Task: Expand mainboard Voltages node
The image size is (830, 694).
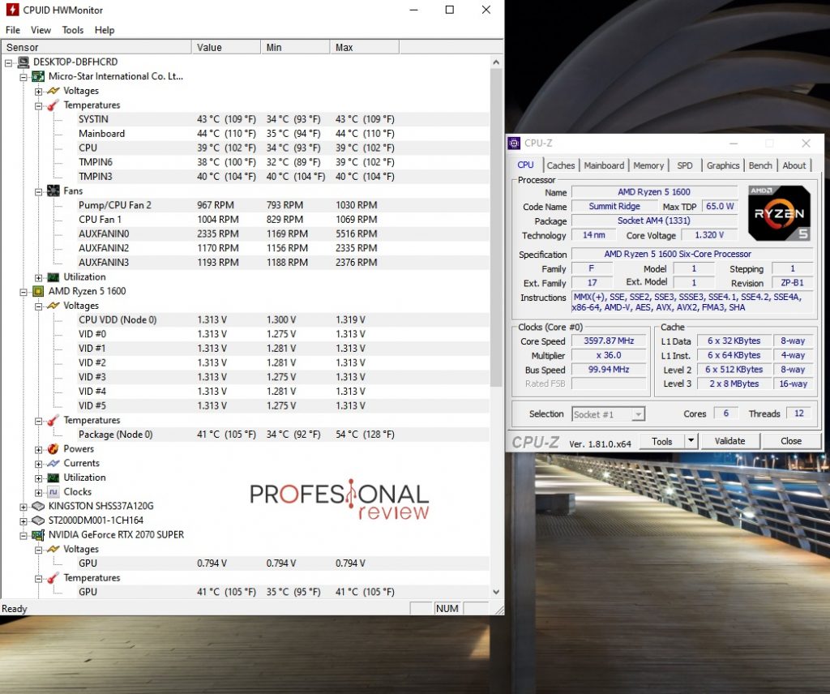Action: [x=39, y=92]
